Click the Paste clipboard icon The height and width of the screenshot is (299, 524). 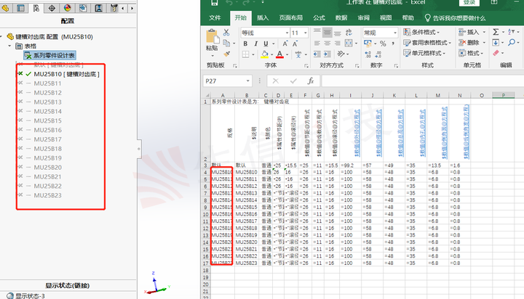(x=213, y=40)
